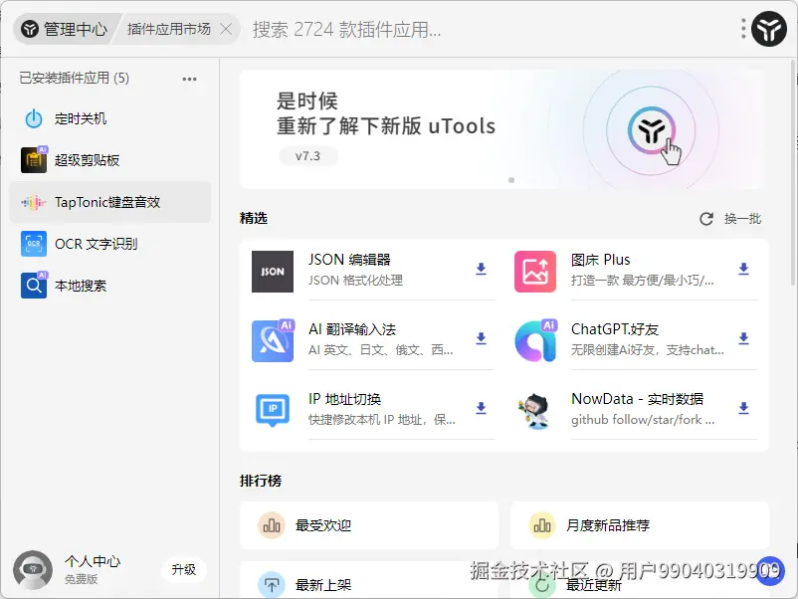
Task: Download the AI 翻译输入法 plugin
Action: tap(481, 338)
